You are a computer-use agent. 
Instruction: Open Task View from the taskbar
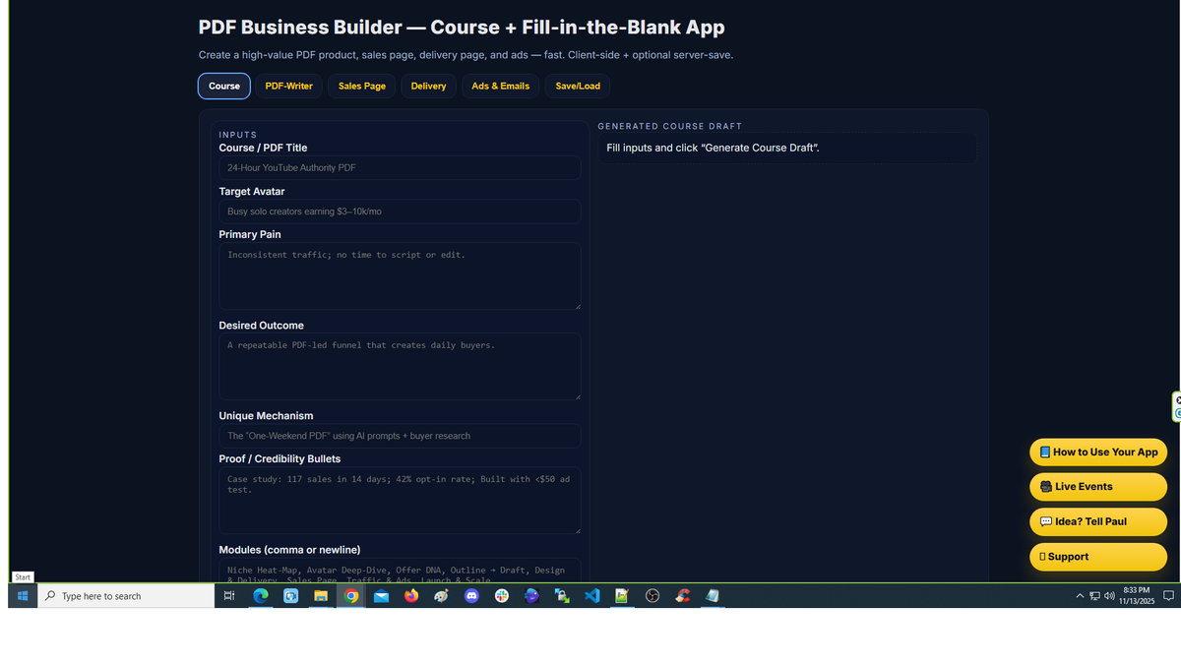click(x=229, y=596)
